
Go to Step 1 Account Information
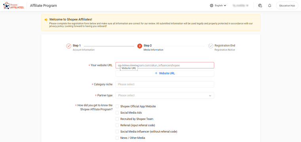click(84, 48)
